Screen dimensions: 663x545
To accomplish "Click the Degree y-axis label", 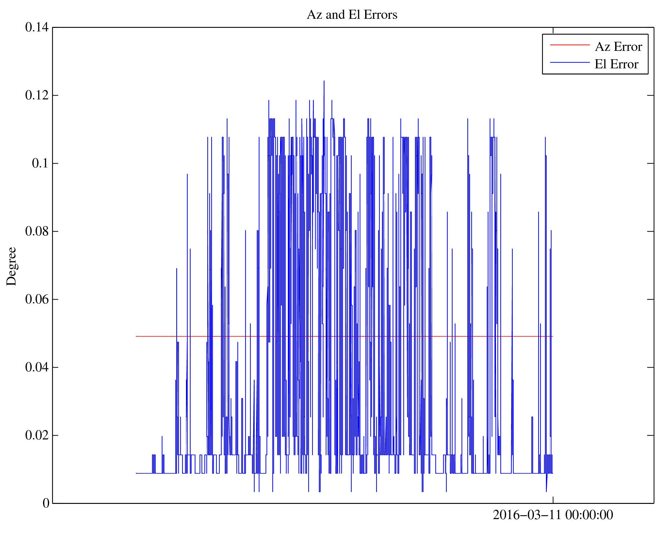I will point(12,266).
